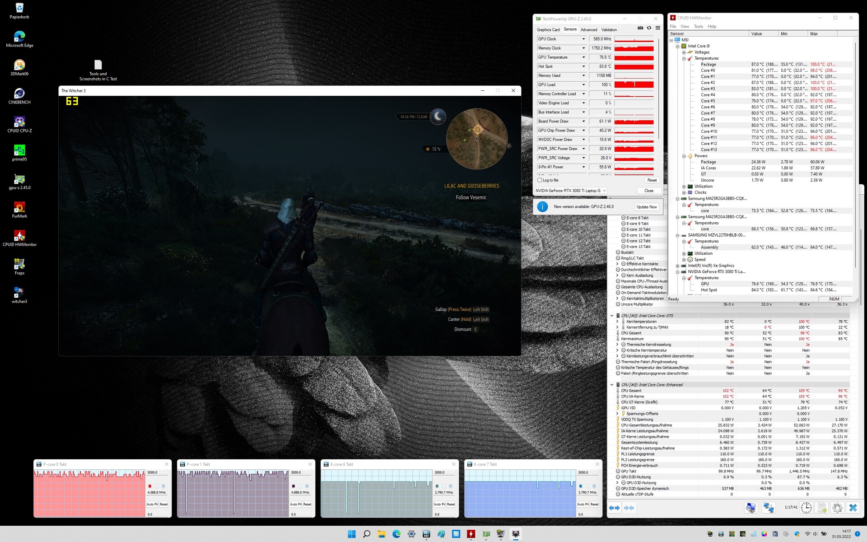Image resolution: width=867 pixels, height=542 pixels.
Task: Click the GPU-Z screenshot camera icon
Action: pyautogui.click(x=640, y=28)
